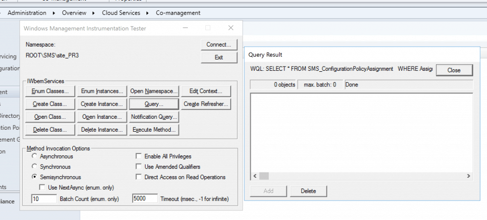Viewport: 487px width, 220px height.
Task: Click Open Instance button
Action: coord(102,117)
